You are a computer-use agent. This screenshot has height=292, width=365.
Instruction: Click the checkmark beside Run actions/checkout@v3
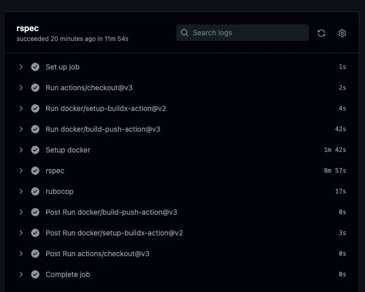pos(35,88)
